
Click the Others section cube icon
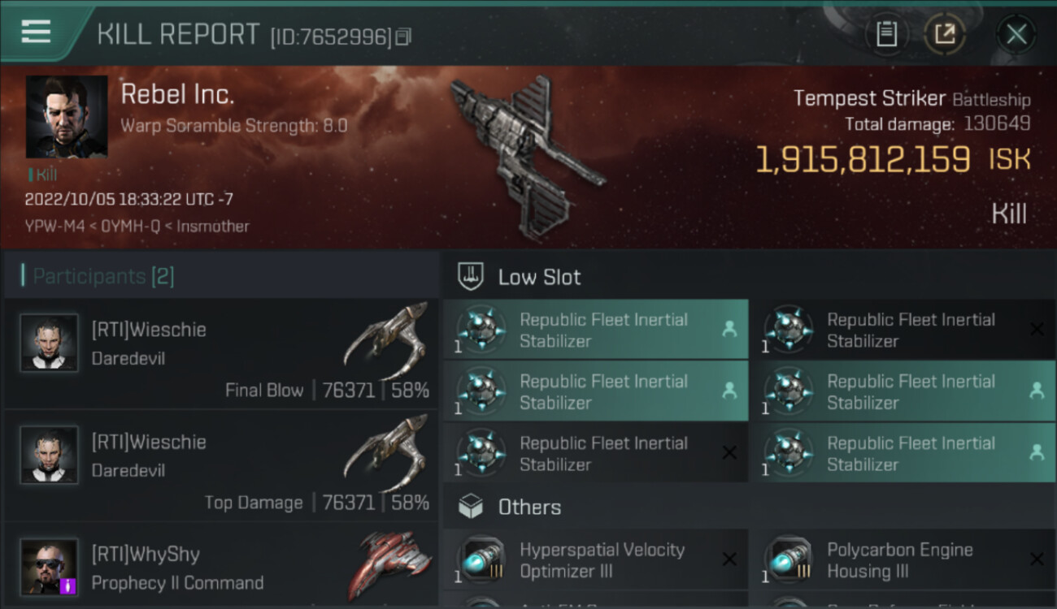pos(472,508)
